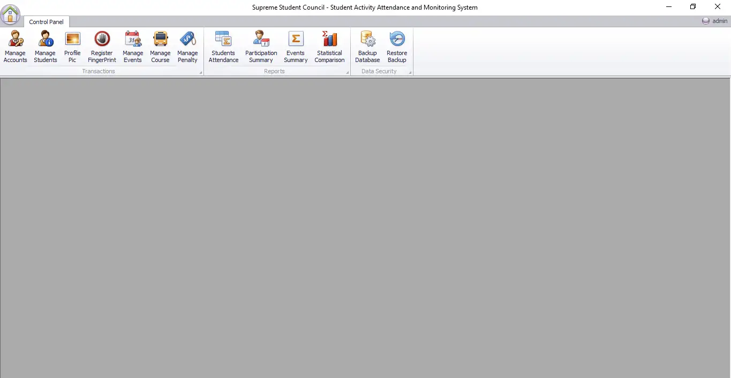Open the Statistical Comparison chart
Viewport: 731px width, 378px height.
point(329,47)
